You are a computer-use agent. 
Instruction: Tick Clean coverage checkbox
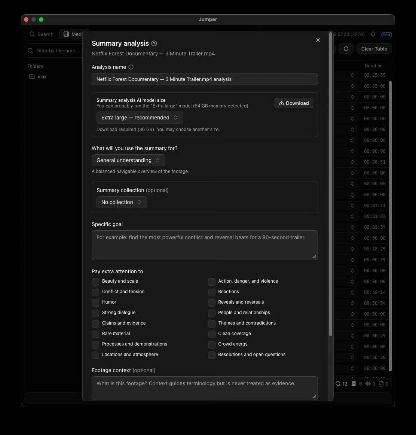tap(212, 334)
